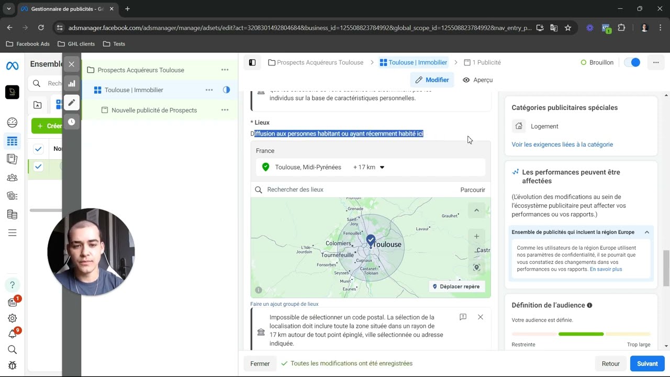Go to 1 Publicité breadcrumb
This screenshot has height=377, width=670.
pos(482,62)
